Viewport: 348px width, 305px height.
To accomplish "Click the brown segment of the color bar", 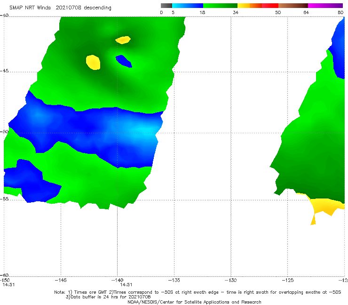I will 293,6.
